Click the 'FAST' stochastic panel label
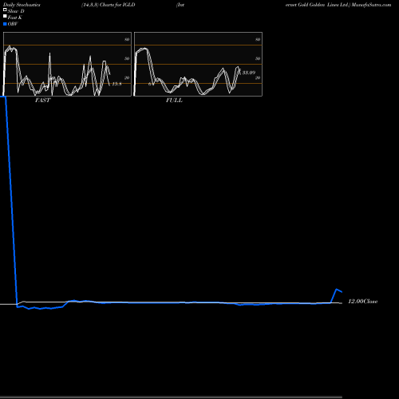 [42, 101]
